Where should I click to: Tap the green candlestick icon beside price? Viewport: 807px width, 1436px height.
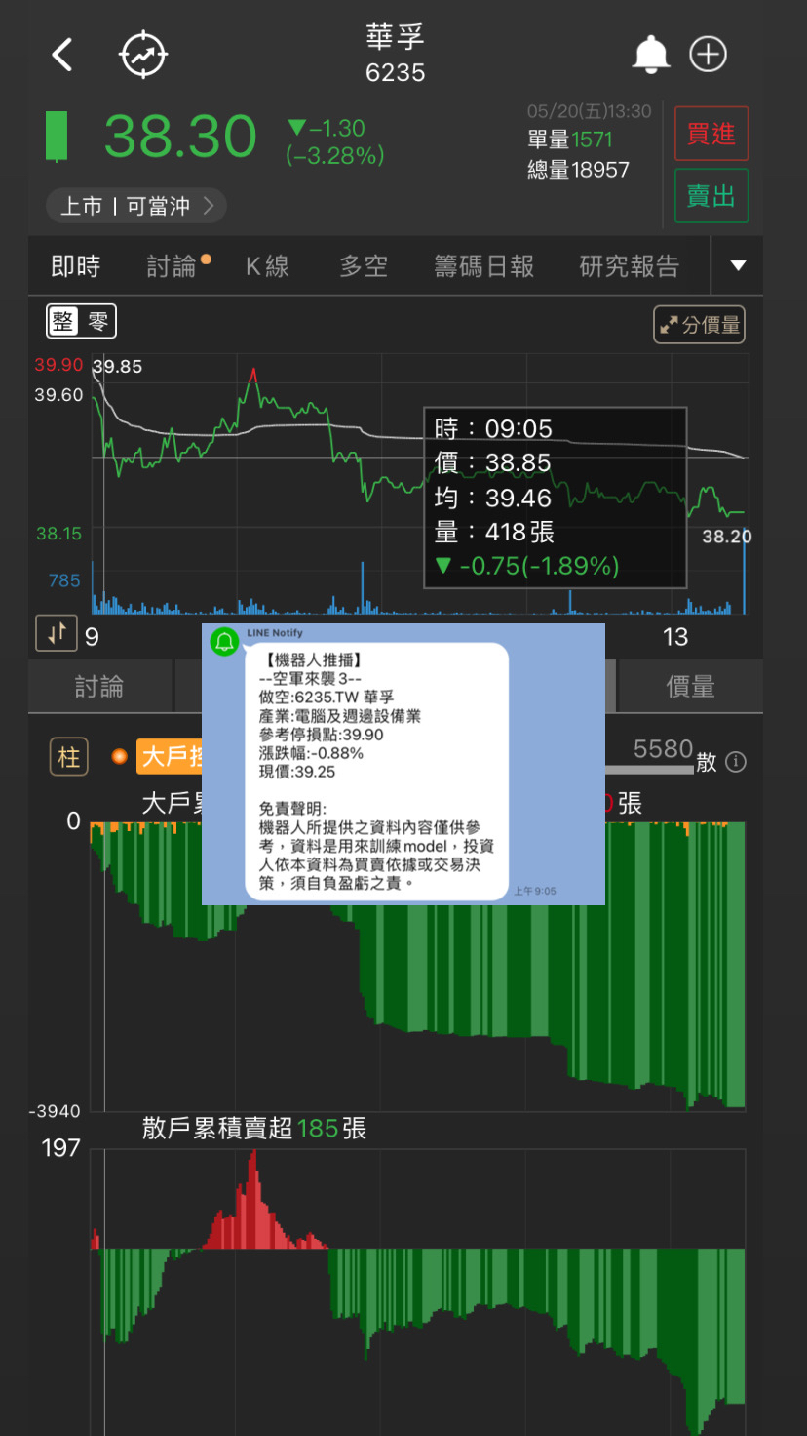click(x=58, y=136)
